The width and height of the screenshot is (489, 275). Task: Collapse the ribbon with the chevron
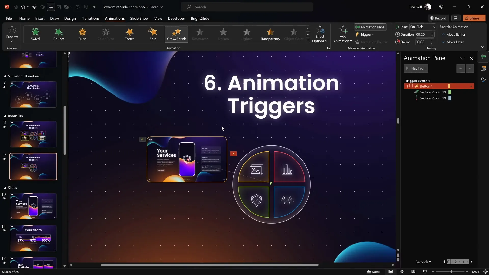[x=482, y=47]
